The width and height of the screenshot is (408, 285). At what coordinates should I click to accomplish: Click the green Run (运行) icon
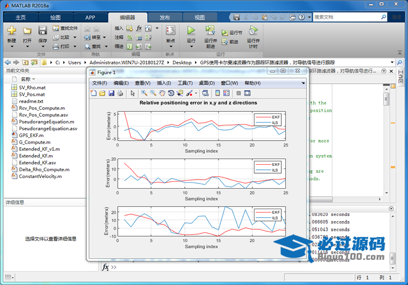[191, 30]
